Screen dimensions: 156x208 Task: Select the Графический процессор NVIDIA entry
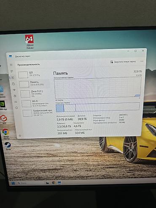point(38,113)
